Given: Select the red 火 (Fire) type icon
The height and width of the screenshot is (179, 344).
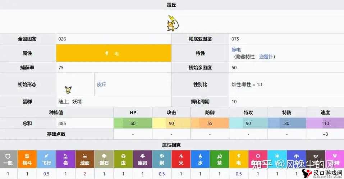Looking at the screenshot, I should pyautogui.click(x=181, y=159).
